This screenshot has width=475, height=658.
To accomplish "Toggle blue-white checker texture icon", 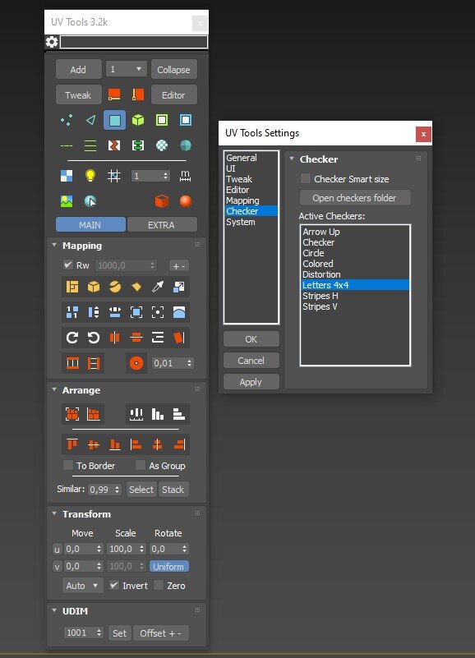I will (x=67, y=176).
